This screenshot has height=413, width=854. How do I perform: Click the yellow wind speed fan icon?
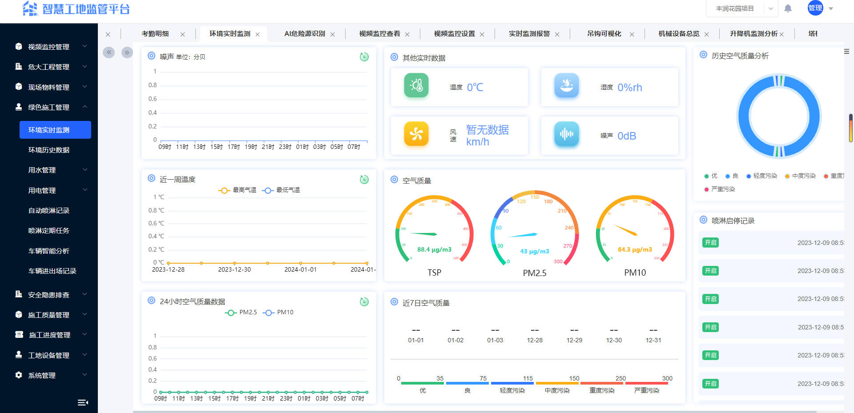416,134
